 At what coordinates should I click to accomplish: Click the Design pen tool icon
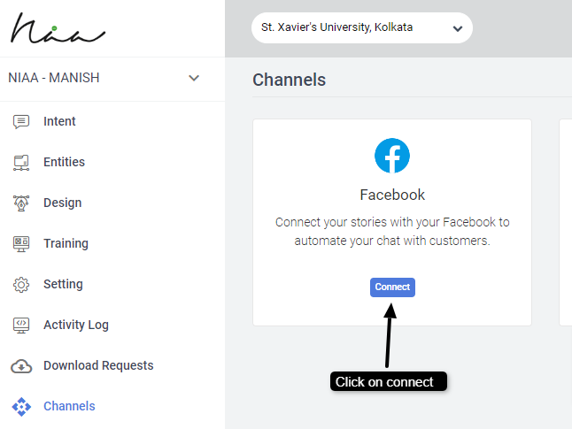(x=21, y=203)
